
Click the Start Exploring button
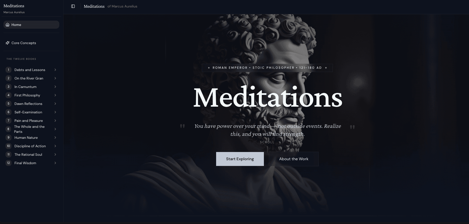(x=240, y=159)
